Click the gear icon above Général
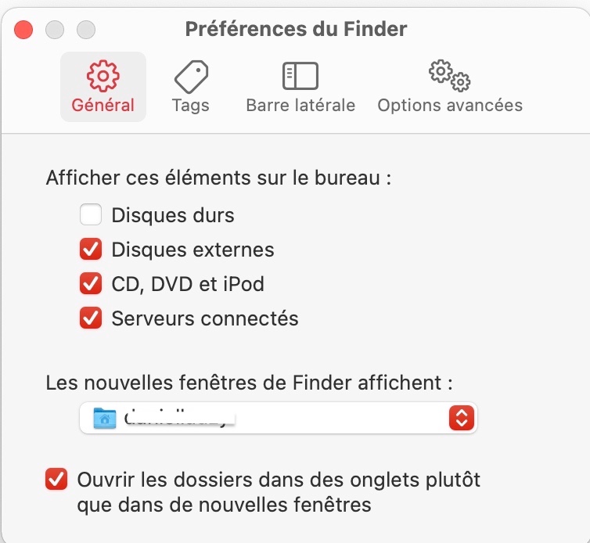Image resolution: width=590 pixels, height=543 pixels. click(103, 76)
